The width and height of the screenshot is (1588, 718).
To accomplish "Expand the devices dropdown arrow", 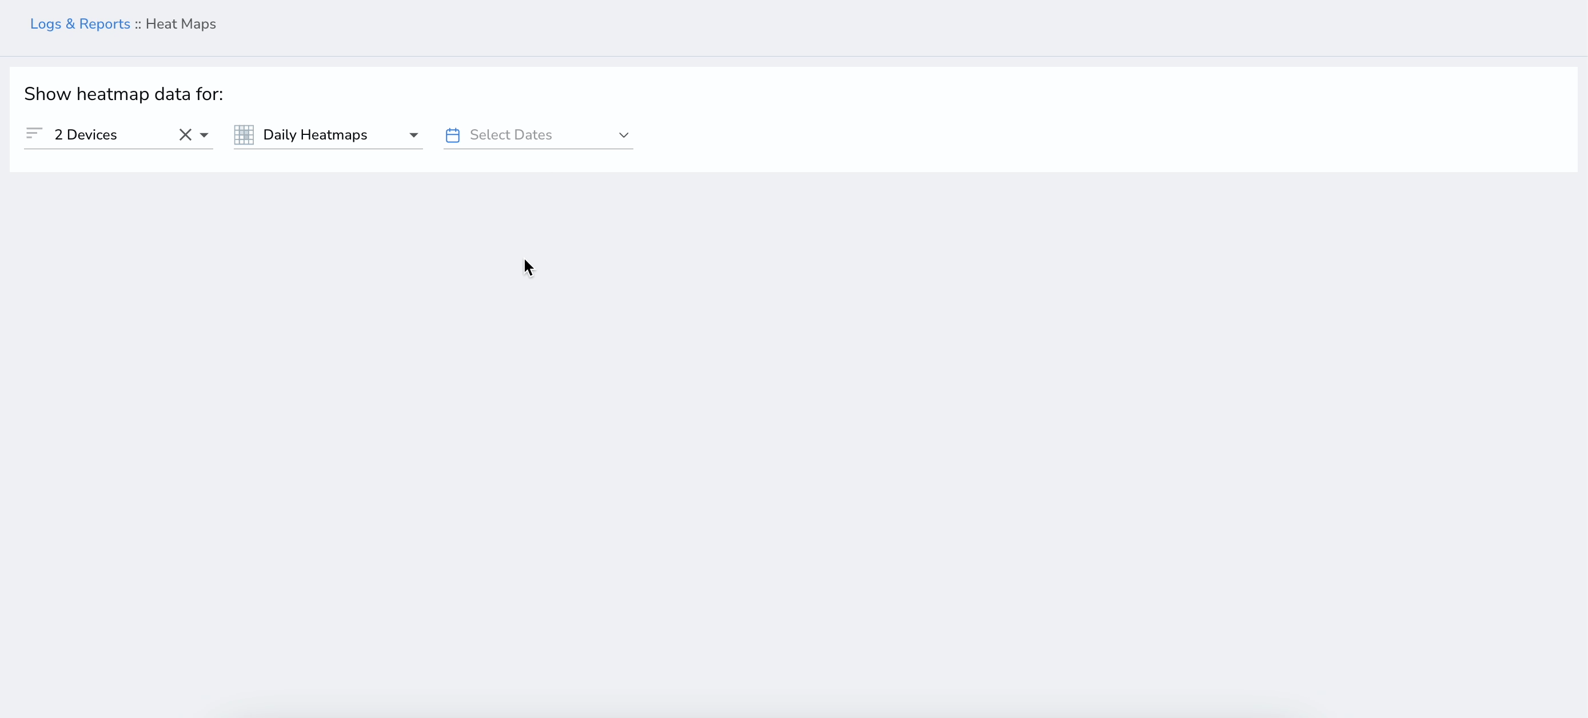I will [204, 135].
